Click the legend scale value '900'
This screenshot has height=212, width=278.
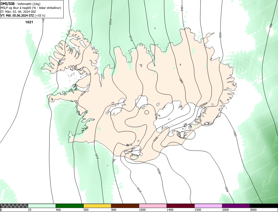pyautogui.click(x=113, y=210)
